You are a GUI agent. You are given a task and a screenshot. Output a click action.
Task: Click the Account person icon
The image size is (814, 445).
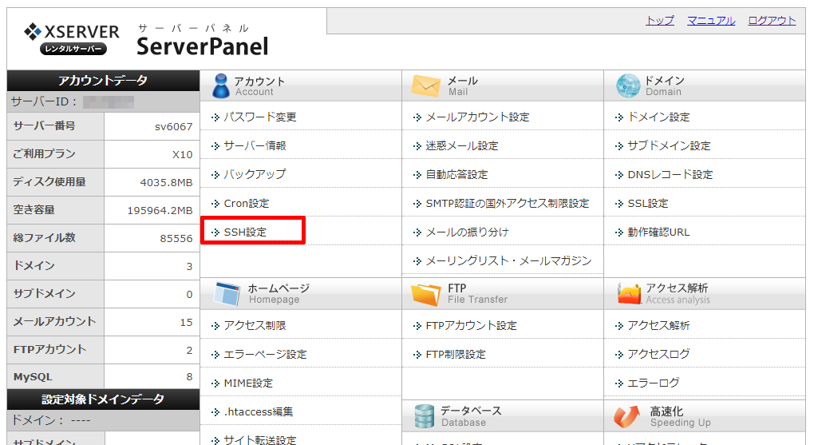[220, 85]
